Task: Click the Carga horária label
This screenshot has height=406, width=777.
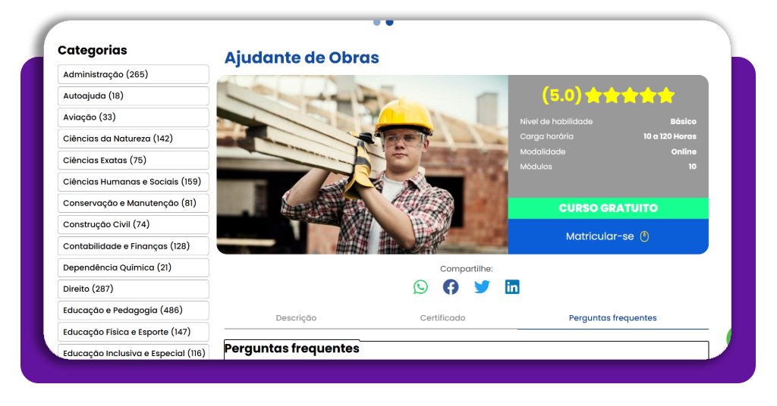Action: (x=546, y=136)
